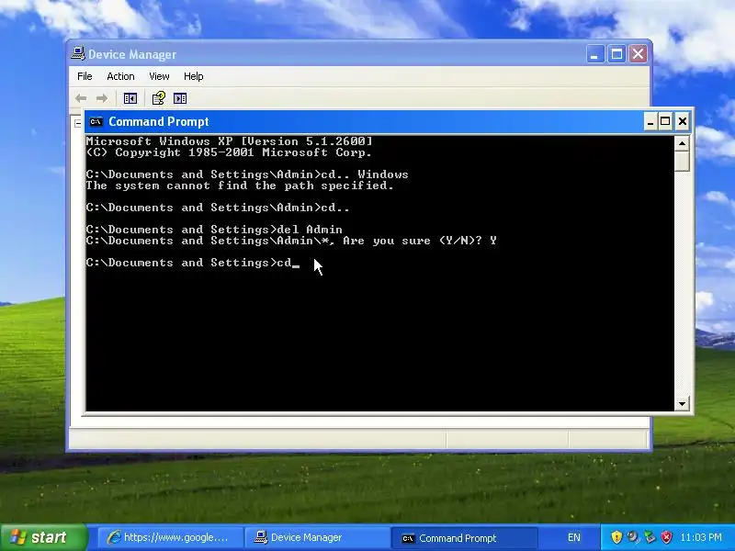Click the 11:03 PM taskbar clock
The image size is (735, 551).
click(701, 537)
